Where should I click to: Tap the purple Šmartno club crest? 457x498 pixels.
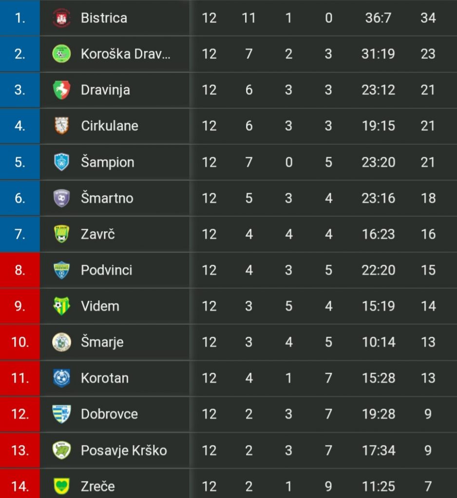click(61, 198)
